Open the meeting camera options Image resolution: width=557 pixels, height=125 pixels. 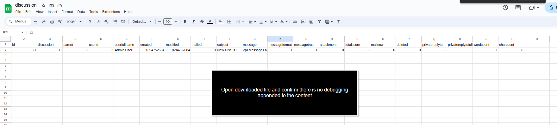[534, 8]
